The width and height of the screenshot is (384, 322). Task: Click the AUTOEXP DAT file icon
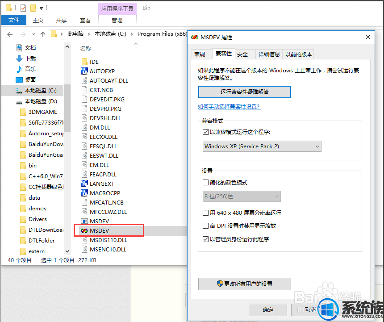[x=84, y=71]
